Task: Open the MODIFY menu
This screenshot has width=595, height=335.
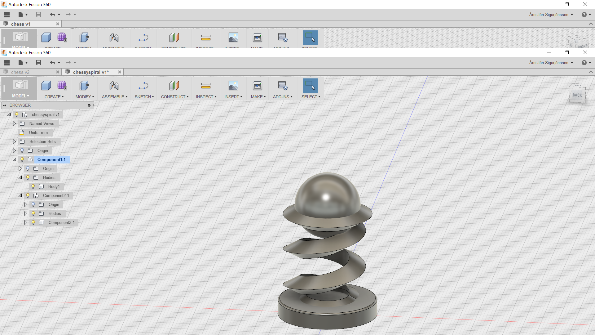Action: [85, 97]
